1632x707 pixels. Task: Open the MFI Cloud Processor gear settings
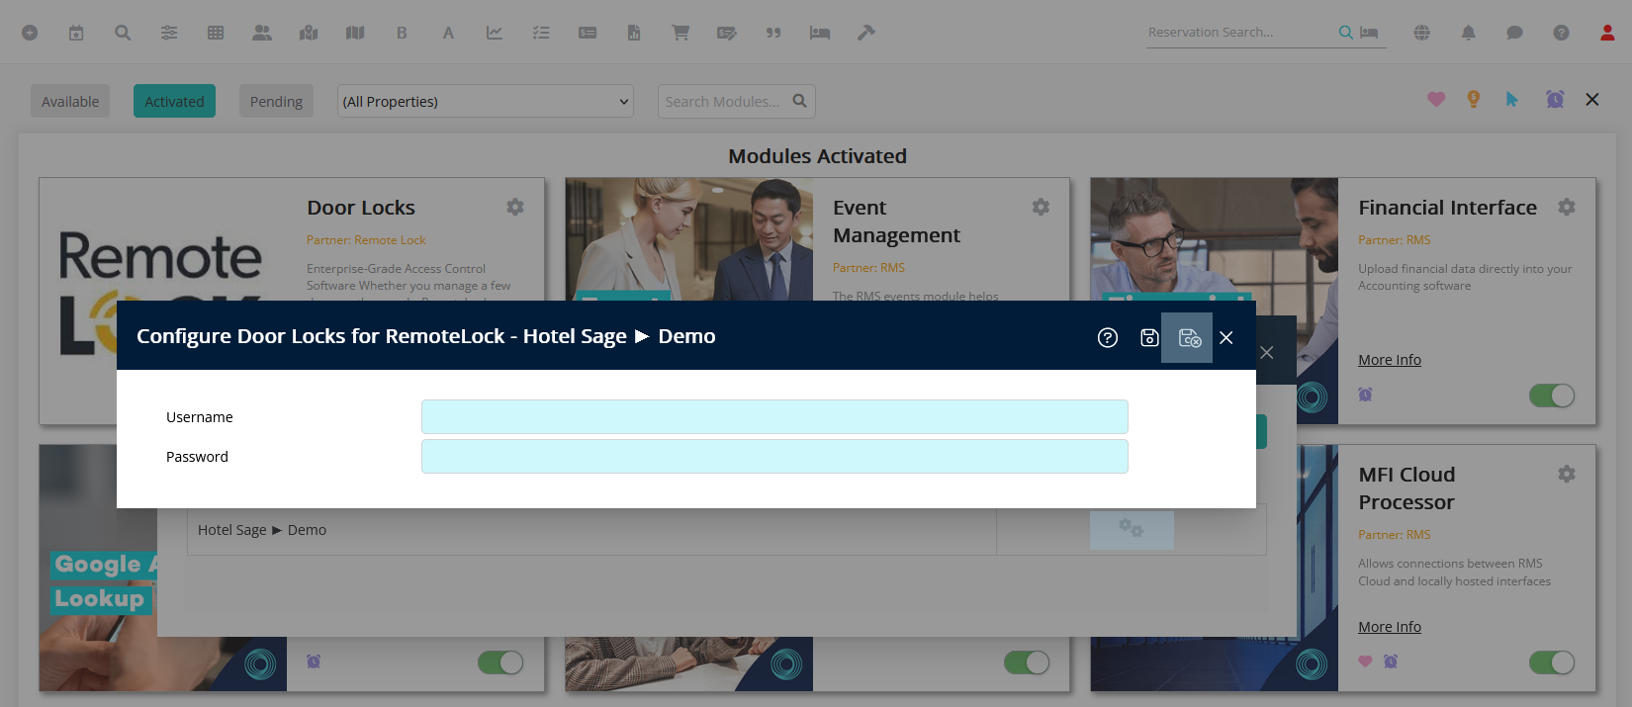pos(1567,474)
